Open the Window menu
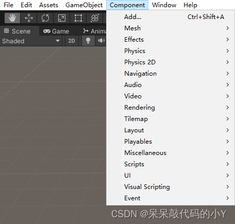 click(164, 5)
